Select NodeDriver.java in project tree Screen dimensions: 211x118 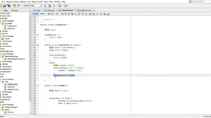tap(13, 89)
